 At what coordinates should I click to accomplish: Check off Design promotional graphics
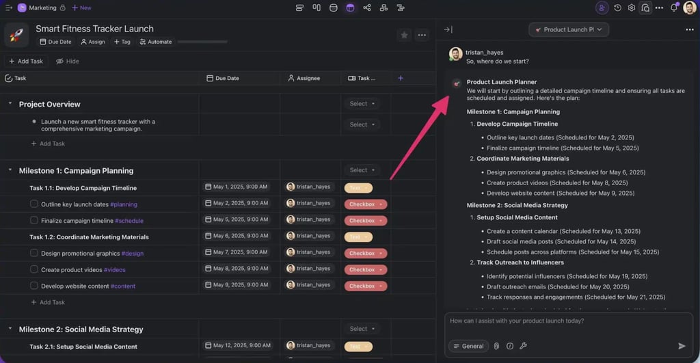(34, 253)
